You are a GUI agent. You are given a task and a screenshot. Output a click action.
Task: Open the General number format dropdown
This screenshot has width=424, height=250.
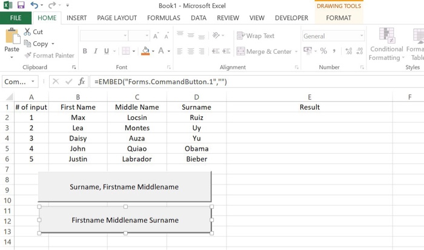click(362, 36)
